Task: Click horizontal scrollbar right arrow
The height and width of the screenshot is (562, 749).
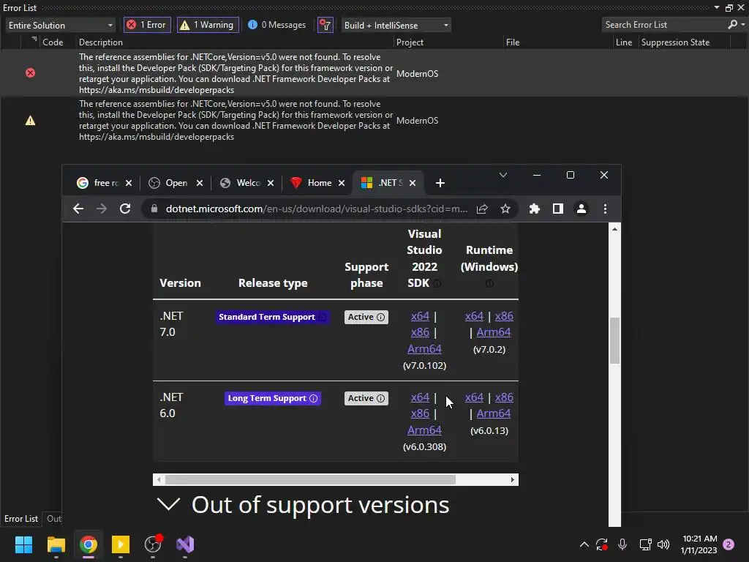Action: tap(513, 480)
